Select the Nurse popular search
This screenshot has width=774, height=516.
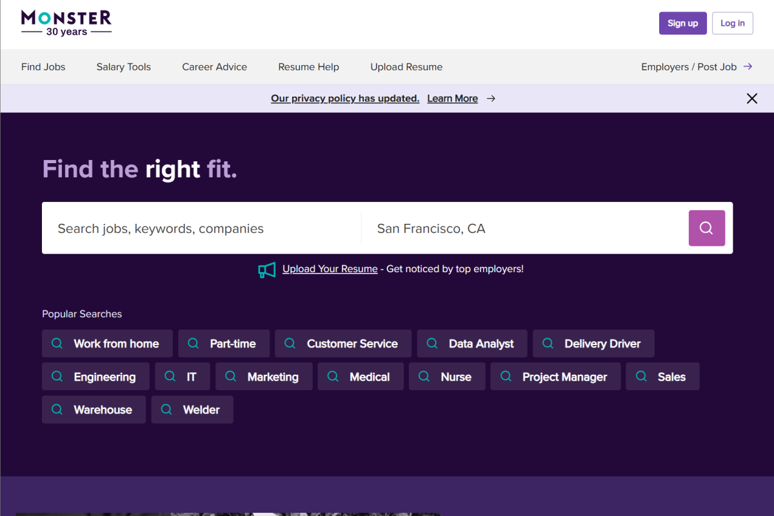[447, 377]
